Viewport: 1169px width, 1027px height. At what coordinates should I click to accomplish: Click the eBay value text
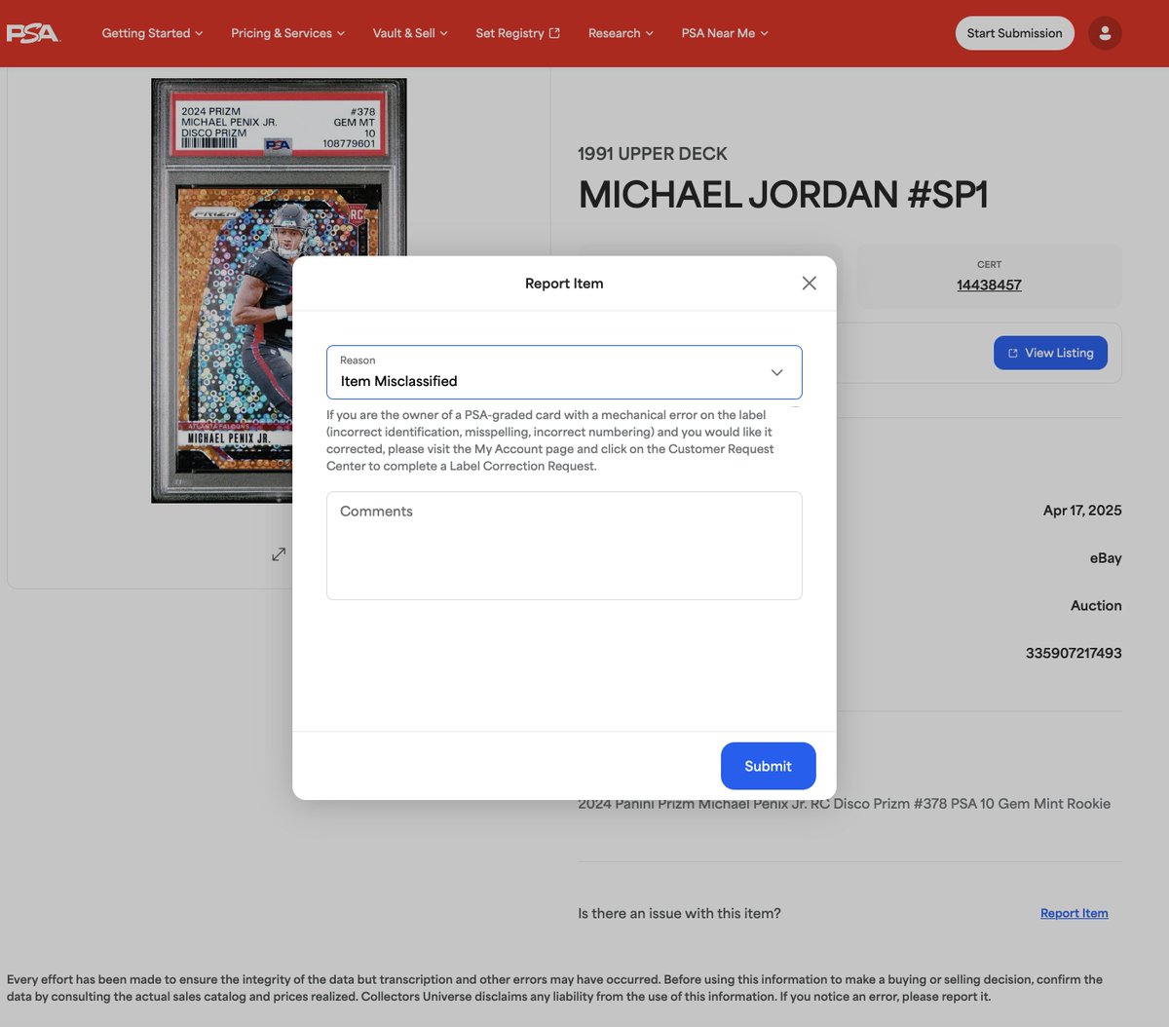[x=1106, y=558]
